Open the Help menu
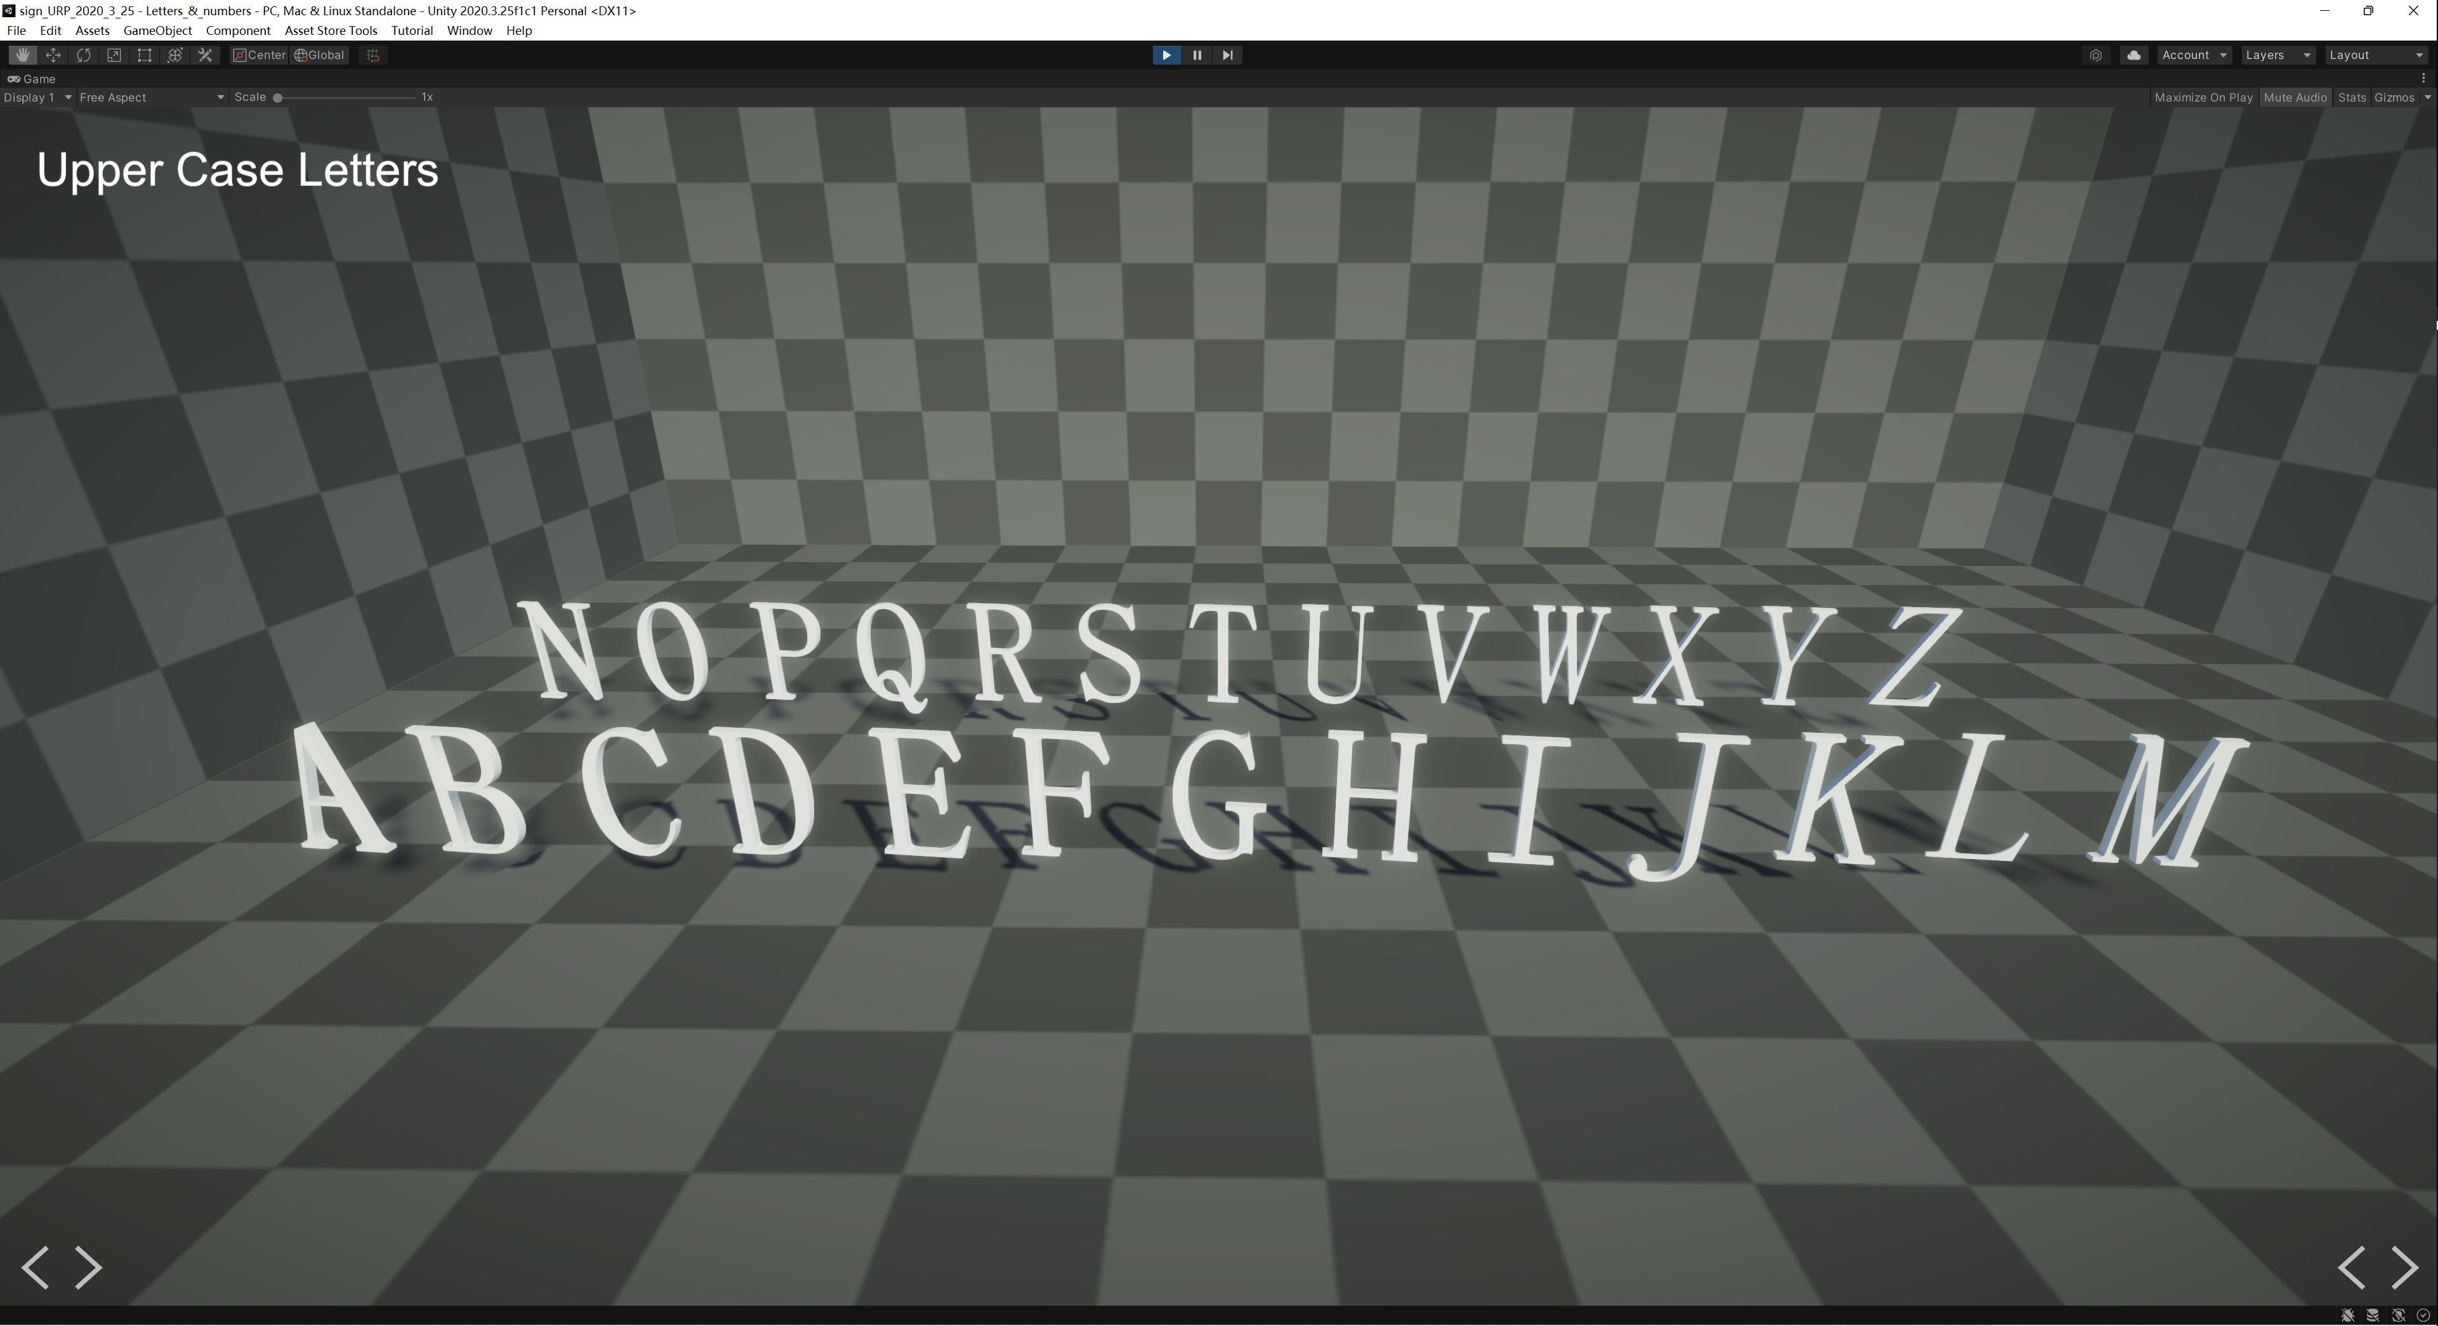The image size is (2438, 1326). pyautogui.click(x=518, y=30)
